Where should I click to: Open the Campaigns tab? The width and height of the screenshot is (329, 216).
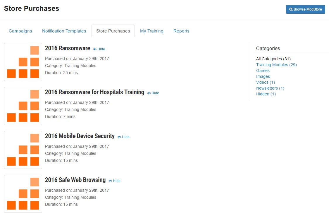pyautogui.click(x=20, y=31)
